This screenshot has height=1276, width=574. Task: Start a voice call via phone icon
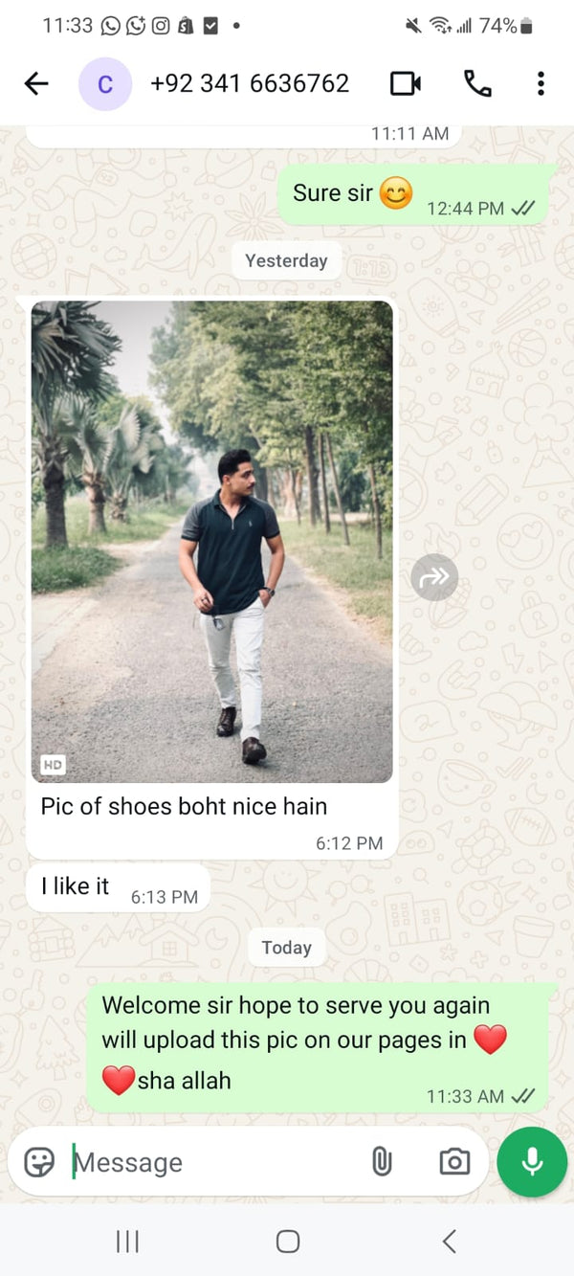click(477, 84)
